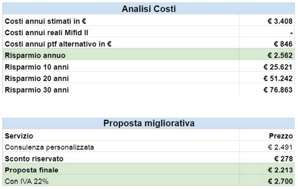
Task: Click the Costi annui stimati label cell
Action: 45,21
